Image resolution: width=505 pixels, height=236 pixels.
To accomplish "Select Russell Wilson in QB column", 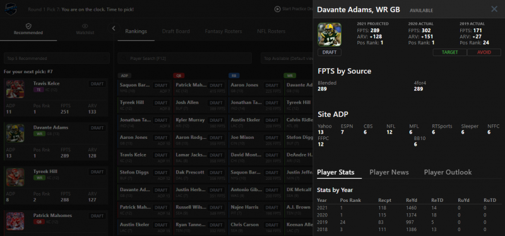I will tap(191, 207).
